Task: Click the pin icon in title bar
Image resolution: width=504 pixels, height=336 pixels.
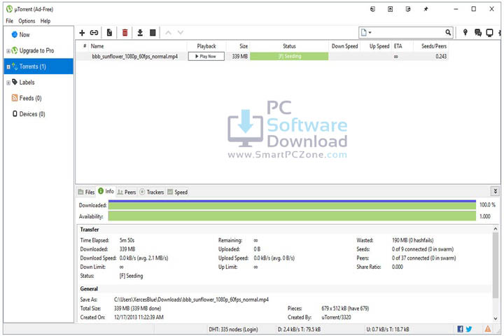Action: pos(426,9)
